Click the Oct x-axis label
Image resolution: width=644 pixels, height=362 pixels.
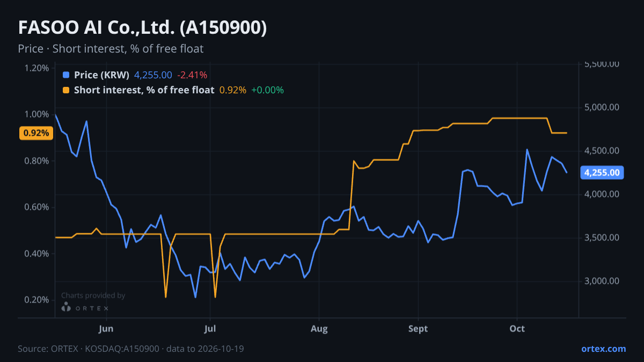[x=517, y=329]
